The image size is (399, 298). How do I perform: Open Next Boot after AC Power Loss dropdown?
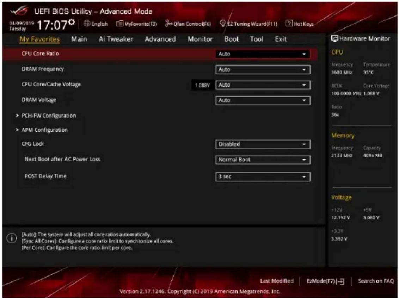[263, 160]
